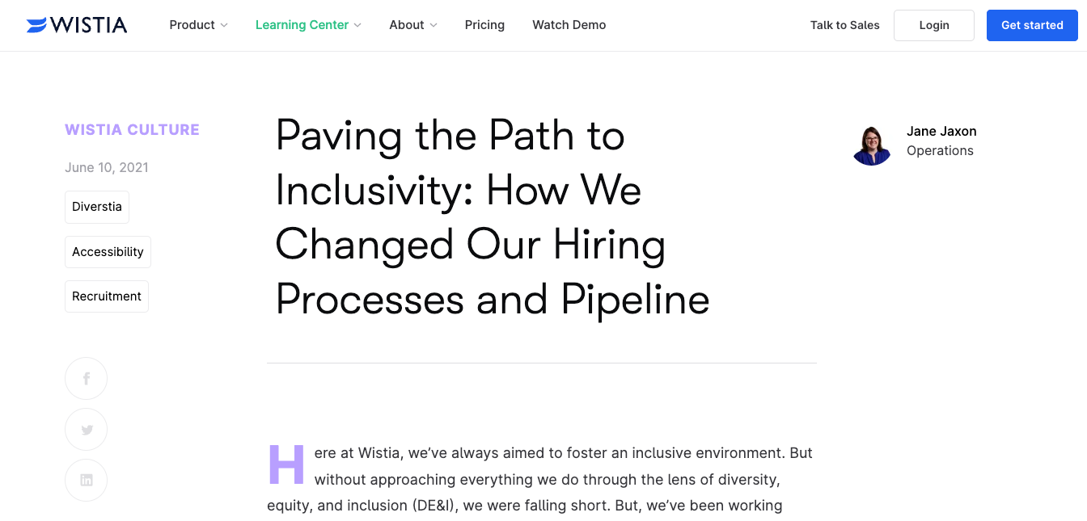Screen dimensions: 1087x521
Task: Click the Accessibility tag
Action: pos(108,251)
